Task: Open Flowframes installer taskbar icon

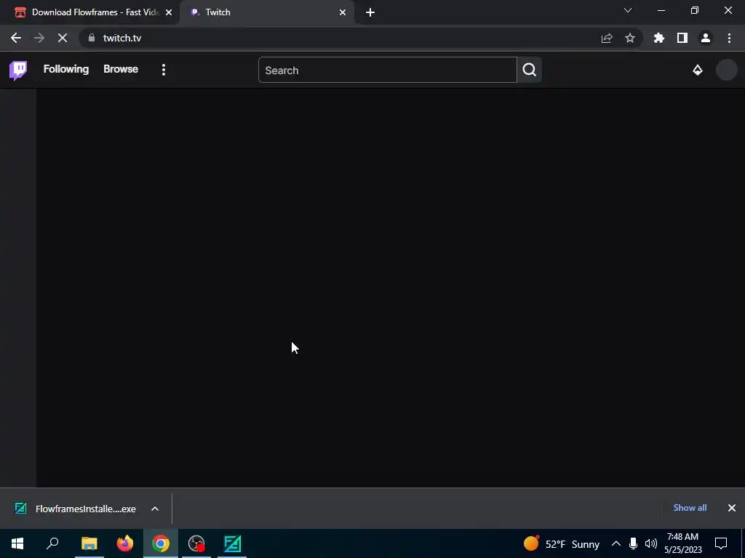Action: (232, 543)
